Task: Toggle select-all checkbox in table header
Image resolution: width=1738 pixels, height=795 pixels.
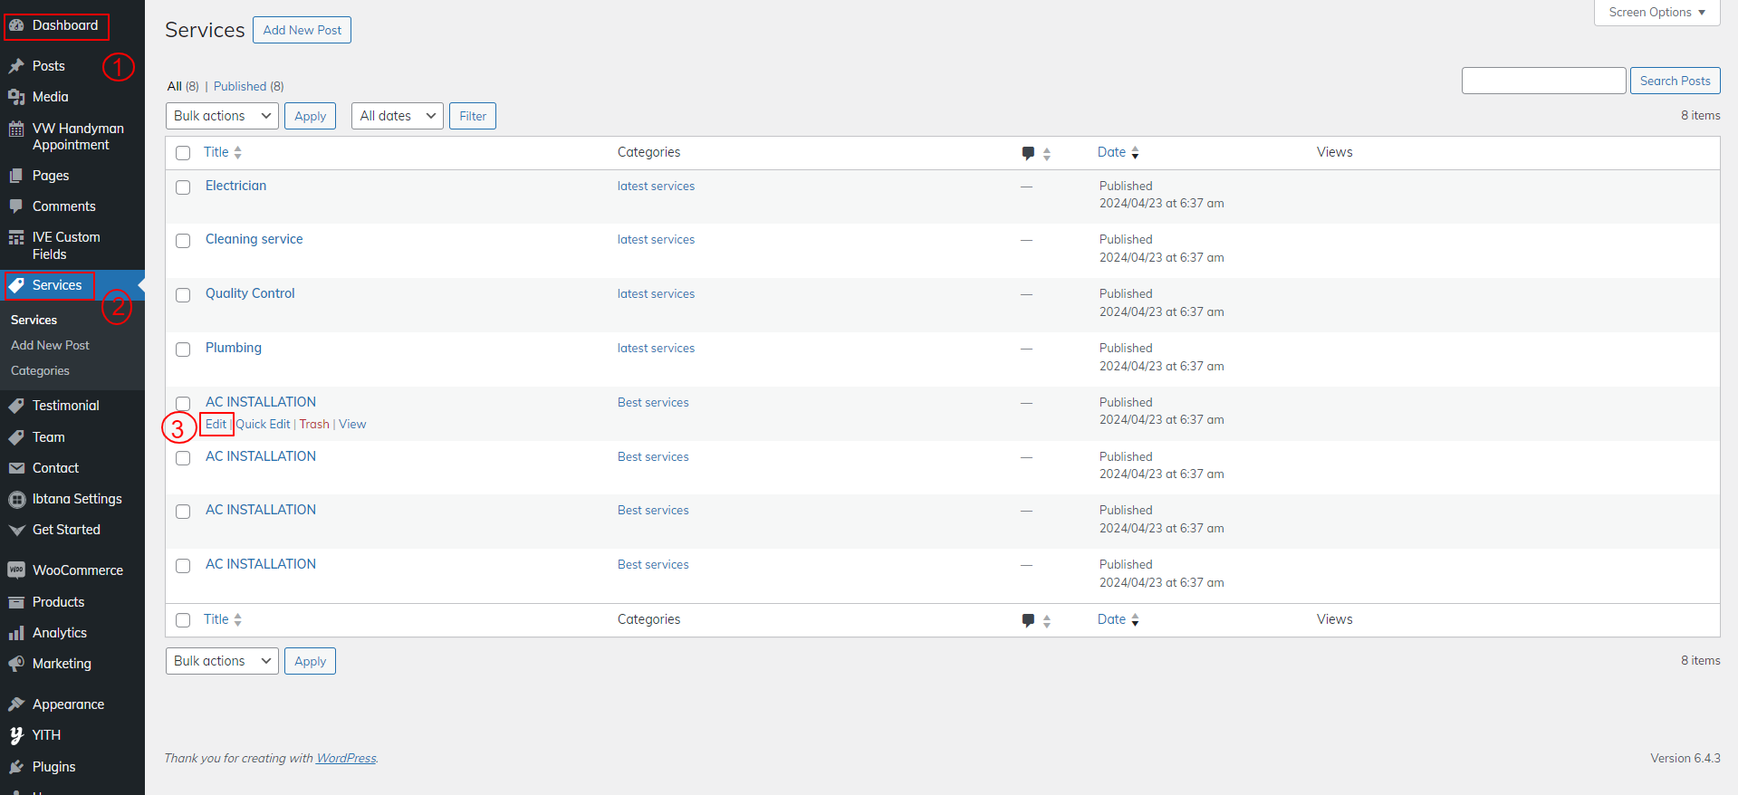Action: click(x=183, y=153)
